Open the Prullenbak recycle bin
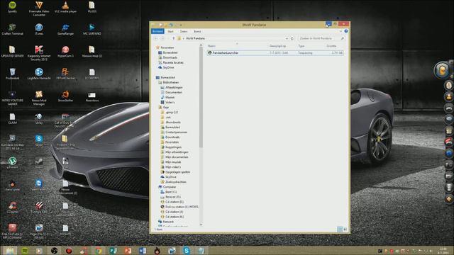Image resolution: width=454 pixels, height=255 pixels. tap(12, 74)
